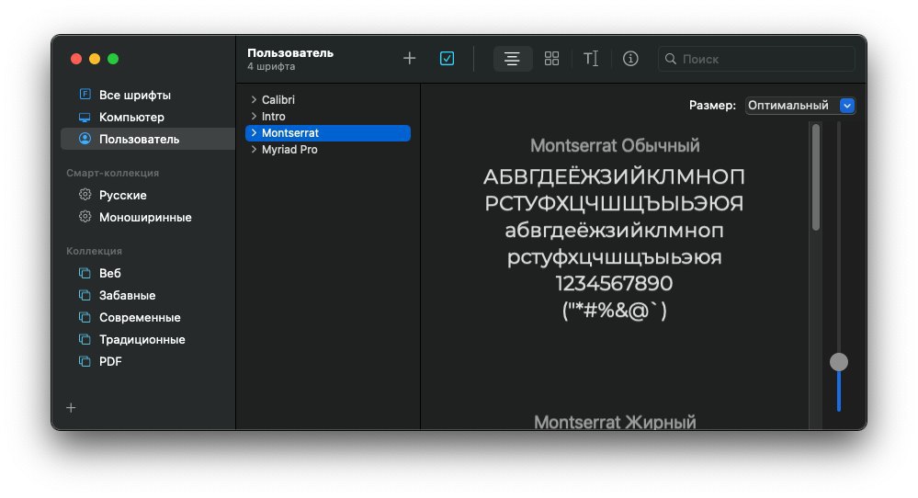This screenshot has height=498, width=918.
Task: Switch to custom text preview icon
Action: (591, 59)
